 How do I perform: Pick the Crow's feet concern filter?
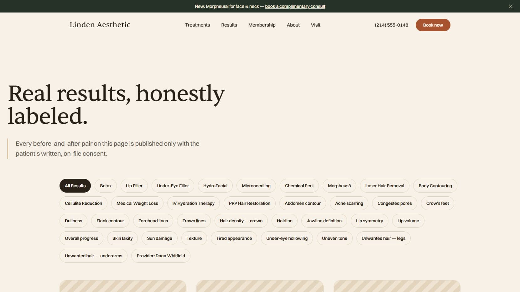tap(437, 203)
